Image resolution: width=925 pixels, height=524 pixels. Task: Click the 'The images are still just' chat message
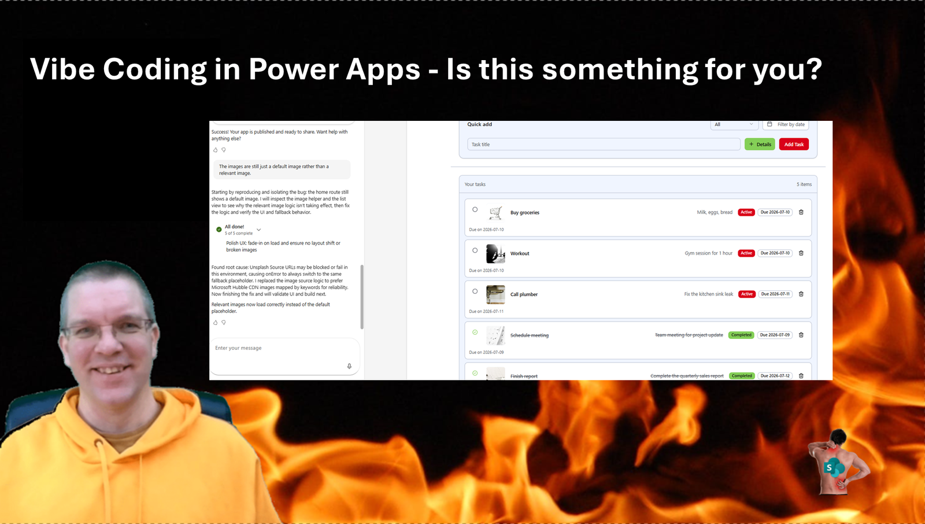(282, 169)
